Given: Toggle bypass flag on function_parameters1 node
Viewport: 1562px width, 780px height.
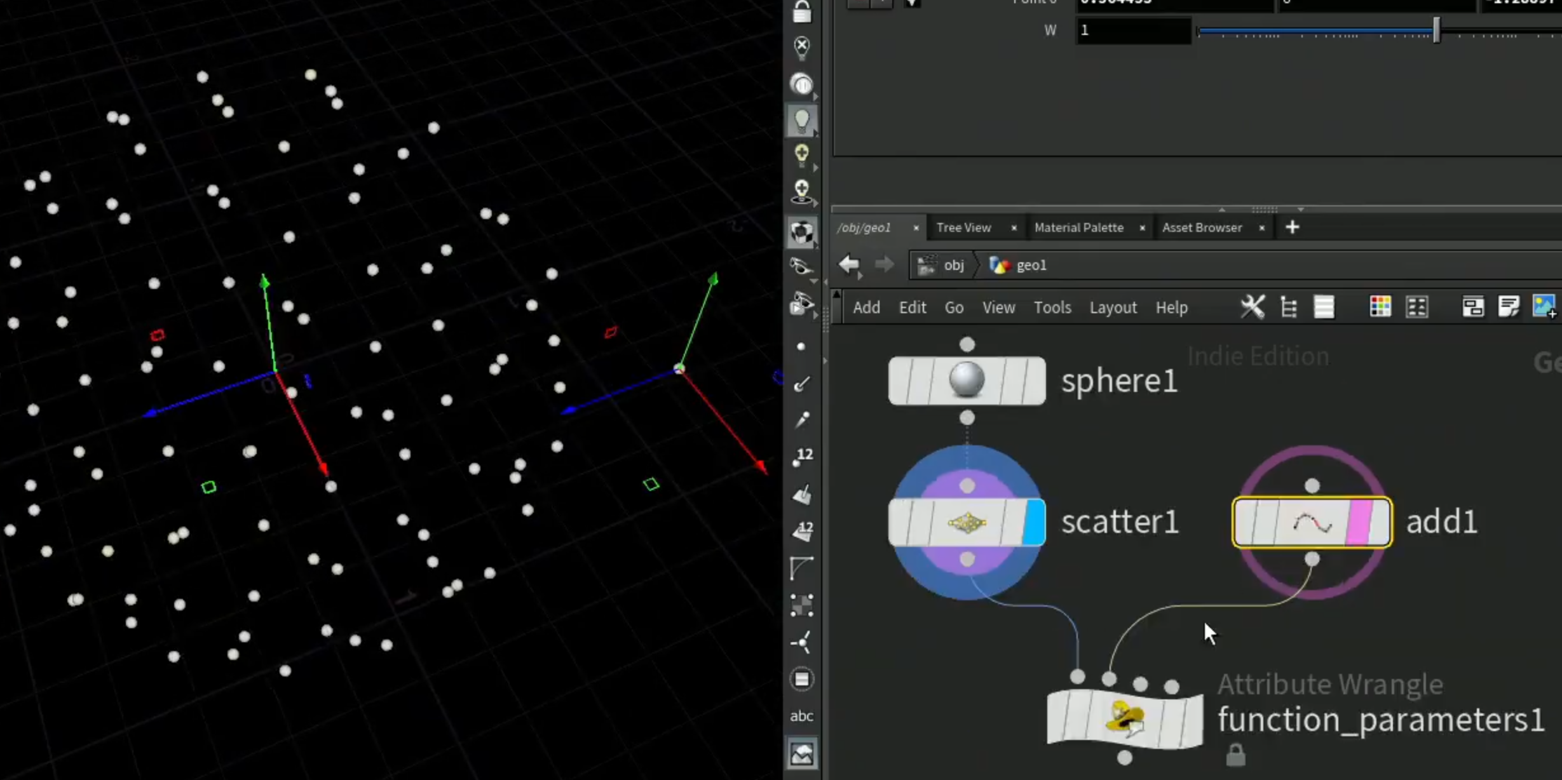Looking at the screenshot, I should 1059,717.
